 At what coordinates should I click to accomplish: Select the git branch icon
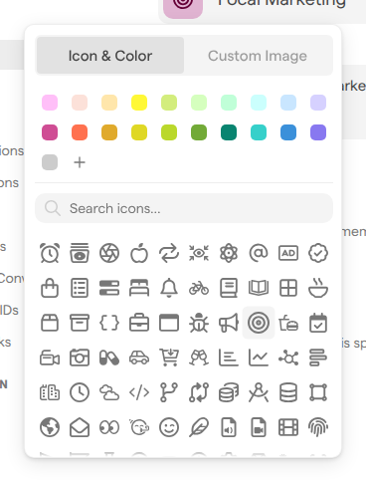tap(169, 392)
